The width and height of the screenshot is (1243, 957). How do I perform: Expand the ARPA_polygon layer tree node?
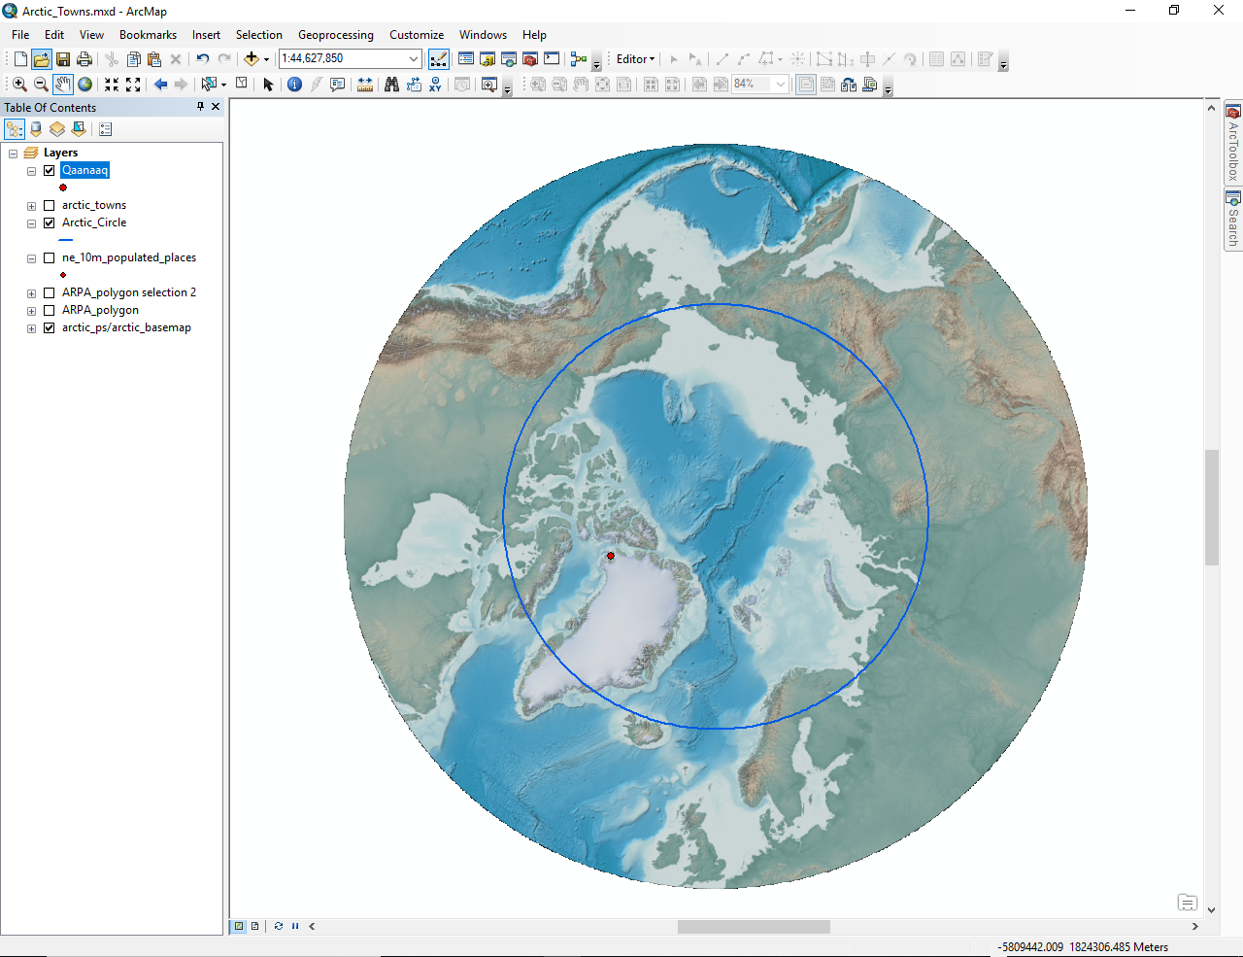point(31,311)
